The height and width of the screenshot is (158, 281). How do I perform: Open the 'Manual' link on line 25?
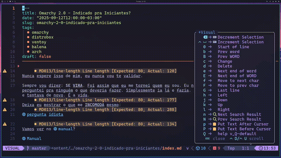tap(34, 139)
